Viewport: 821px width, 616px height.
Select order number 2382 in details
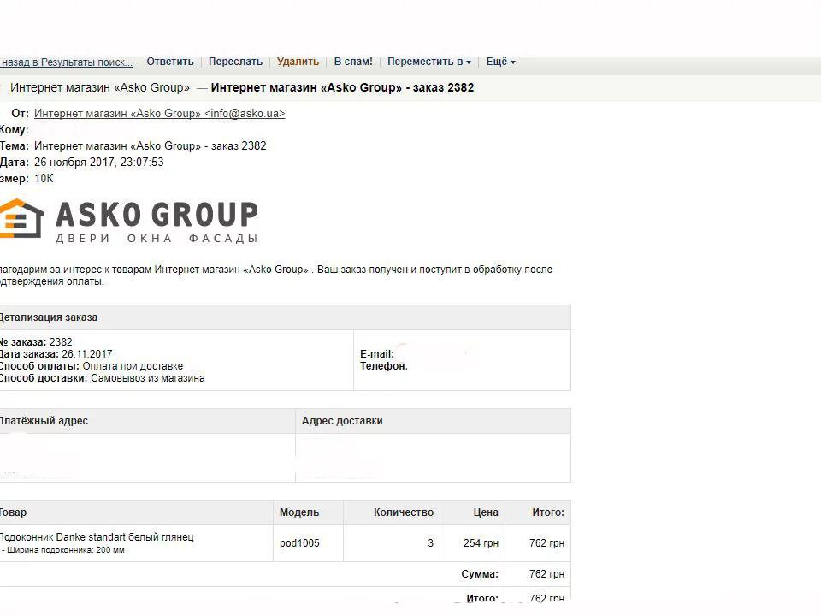[61, 342]
